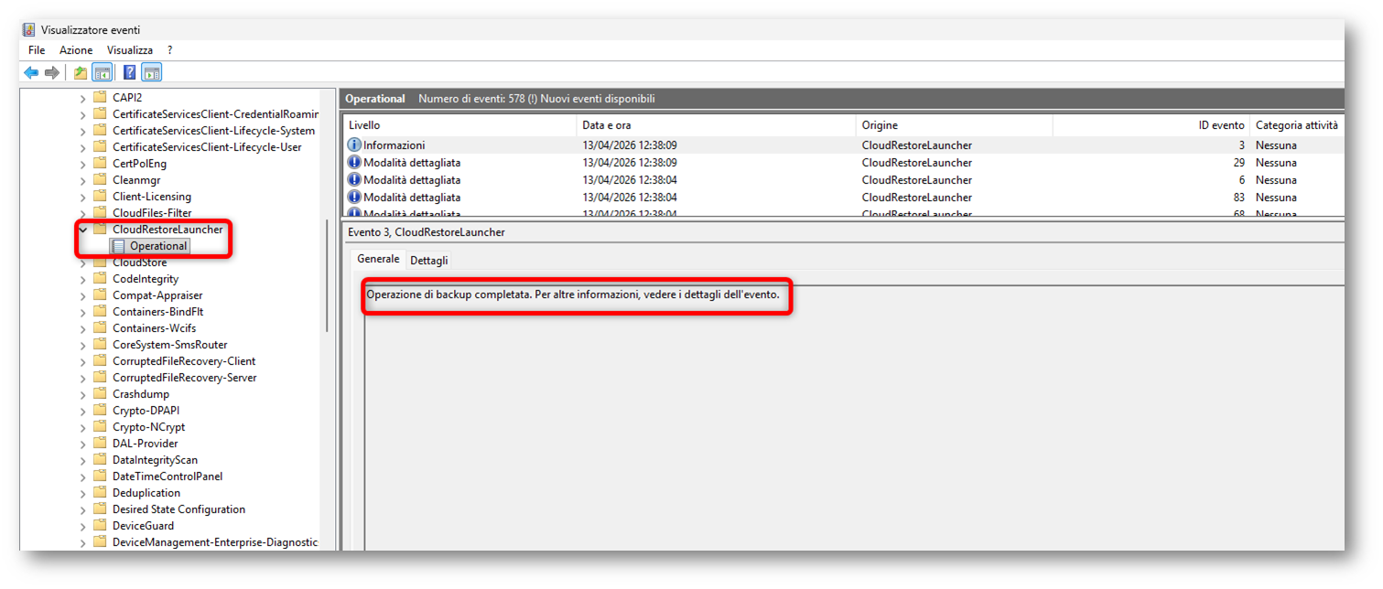Expand the CodeIntegrity folder
The height and width of the screenshot is (589, 1383).
tap(83, 279)
